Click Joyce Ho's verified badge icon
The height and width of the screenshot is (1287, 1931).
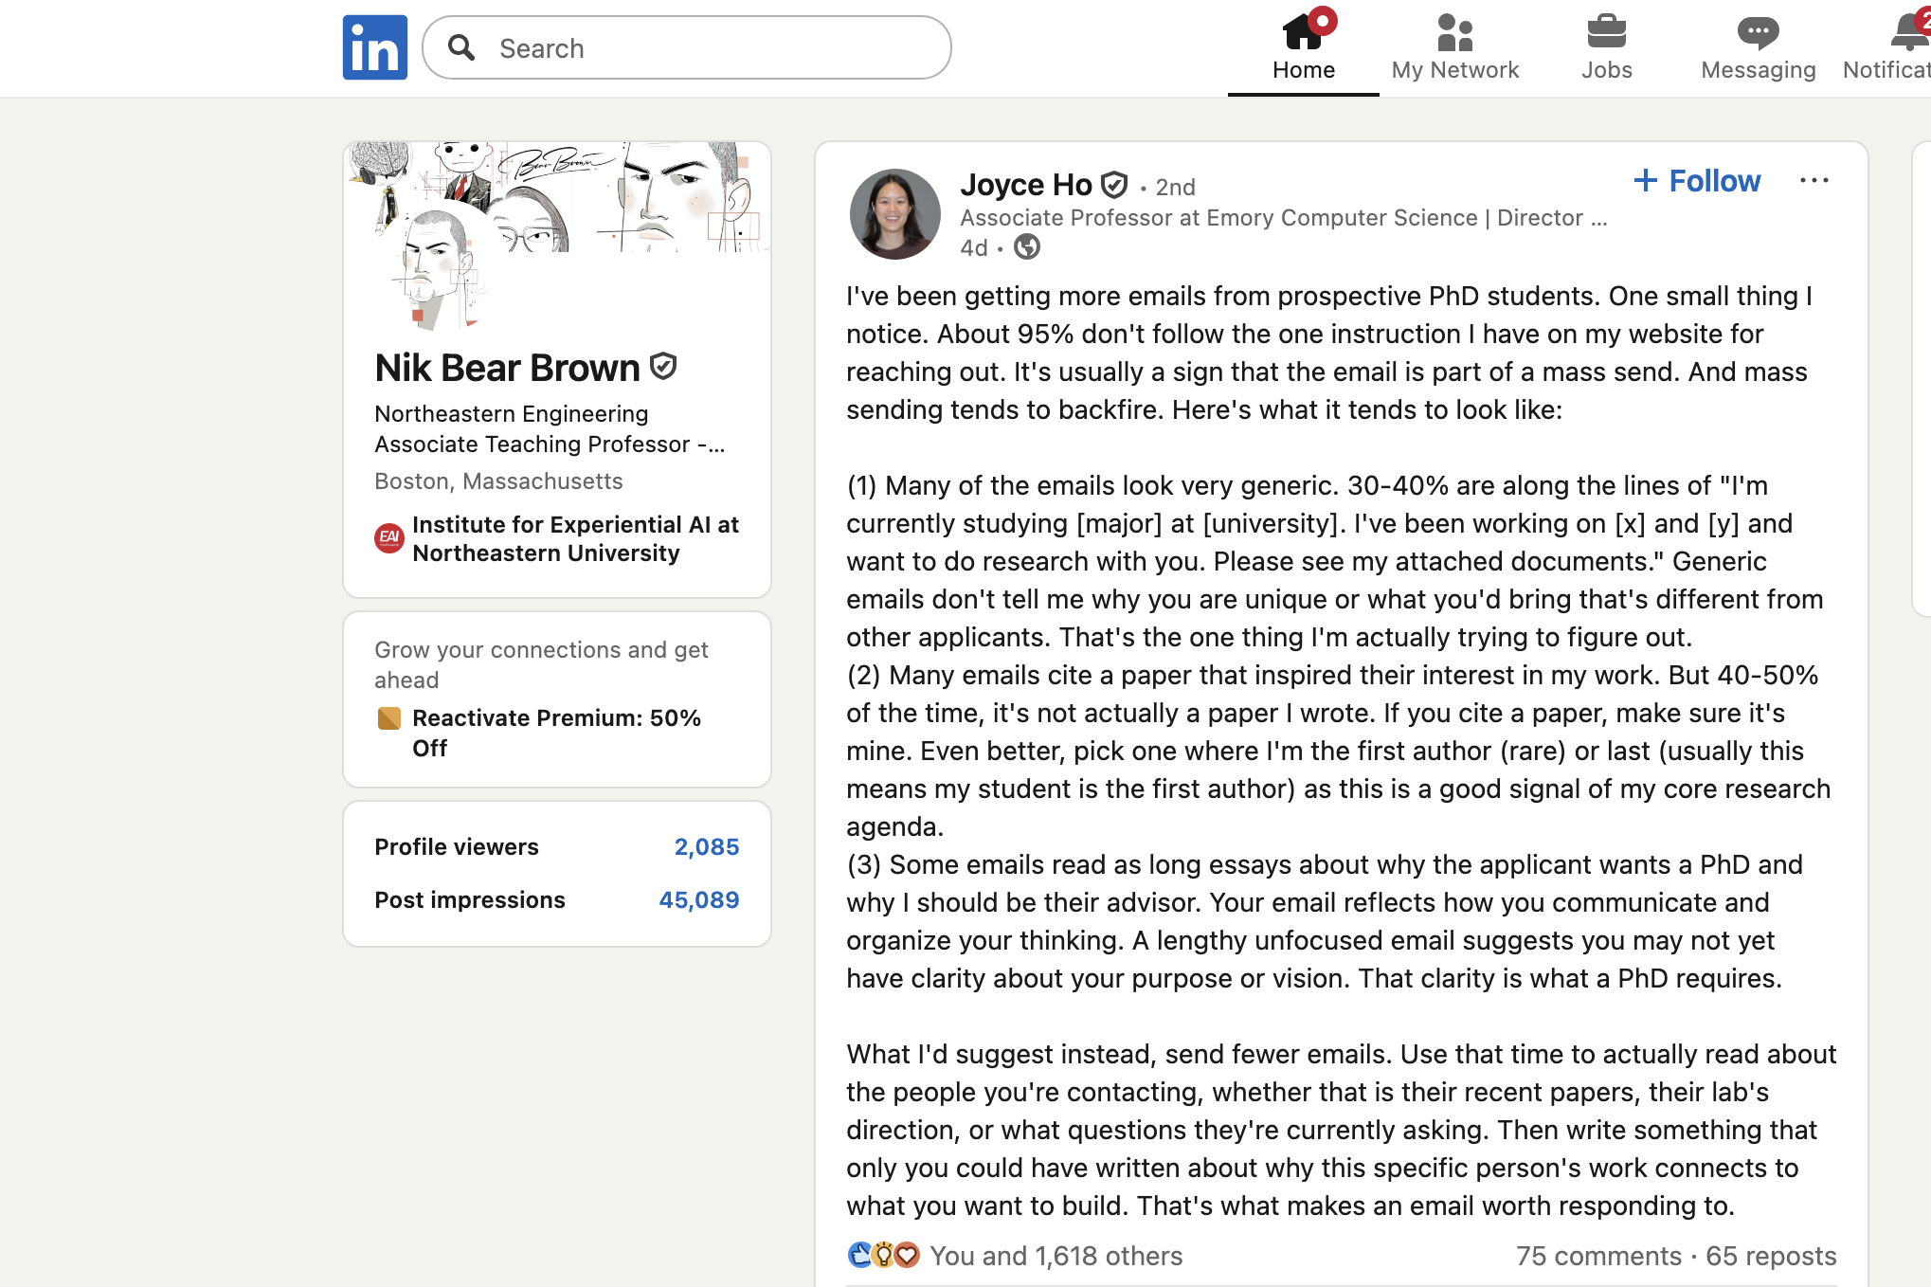[1114, 185]
